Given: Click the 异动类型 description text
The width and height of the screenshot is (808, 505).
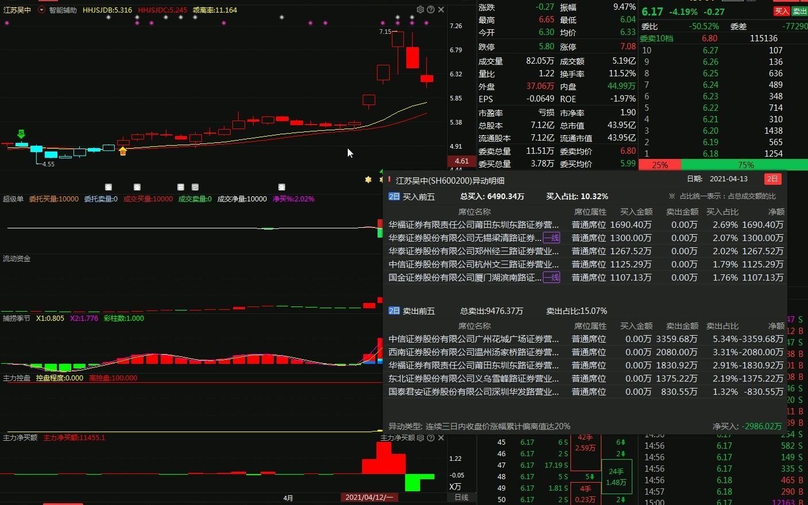Looking at the screenshot, I should (479, 426).
